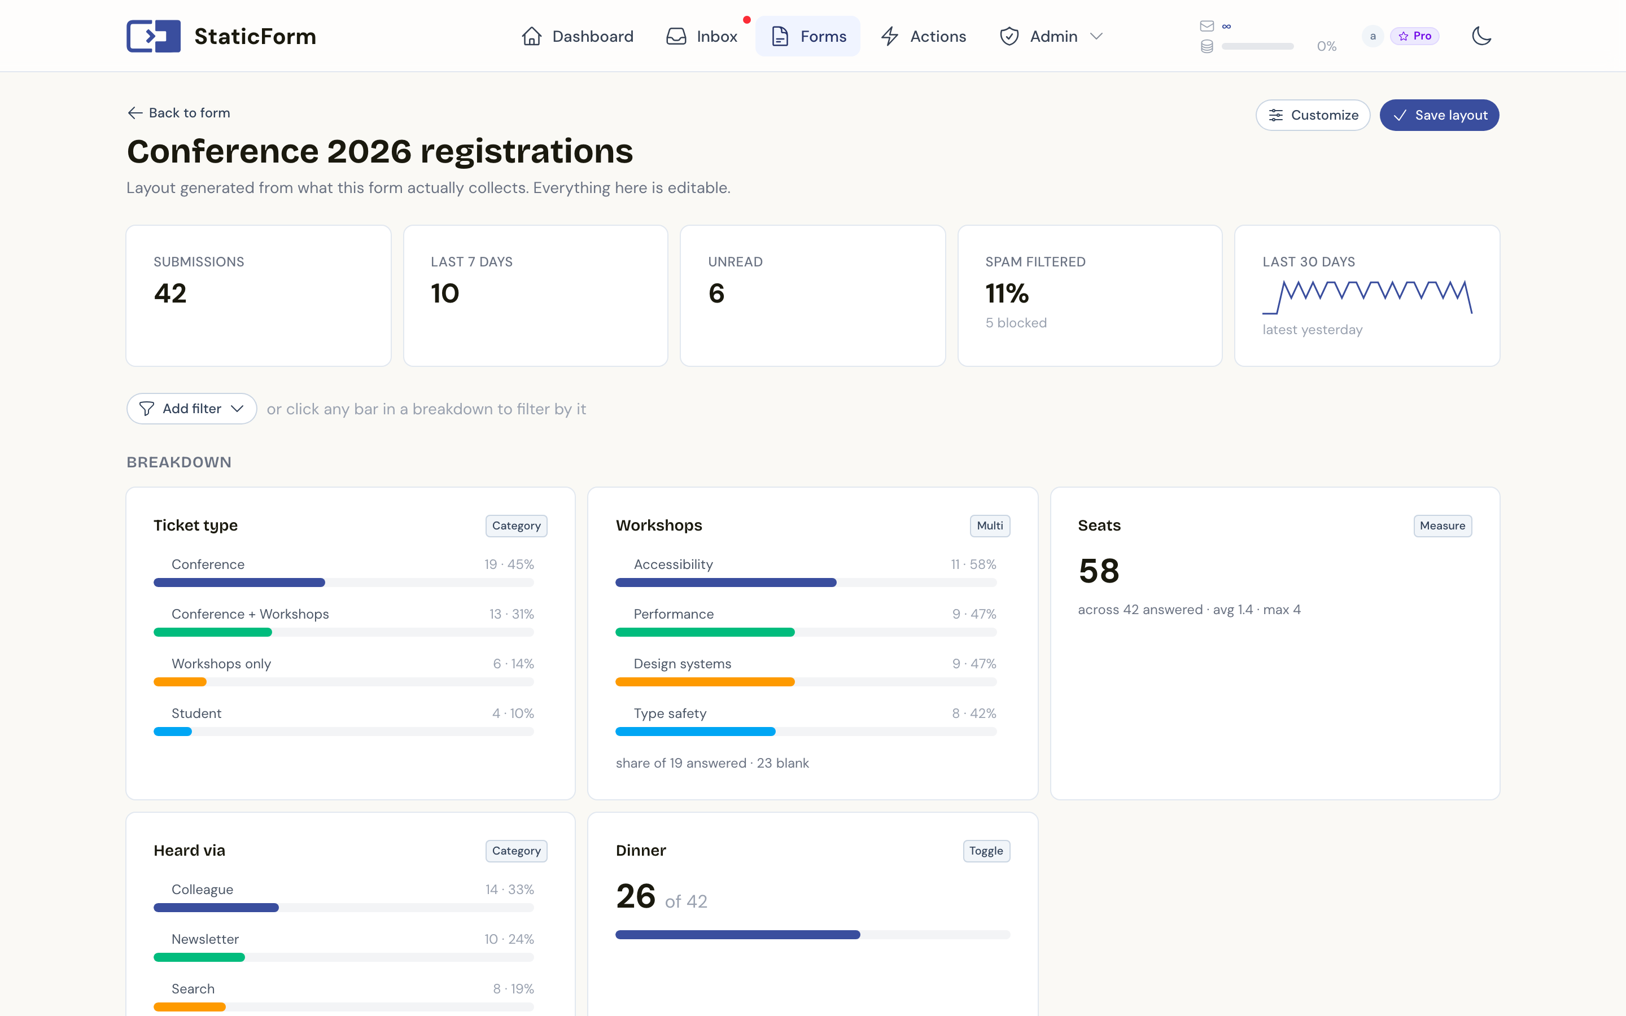The width and height of the screenshot is (1626, 1016).
Task: Click the Forms document icon
Action: point(780,36)
